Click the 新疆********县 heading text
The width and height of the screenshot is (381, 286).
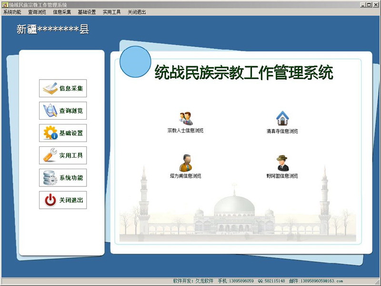(53, 30)
